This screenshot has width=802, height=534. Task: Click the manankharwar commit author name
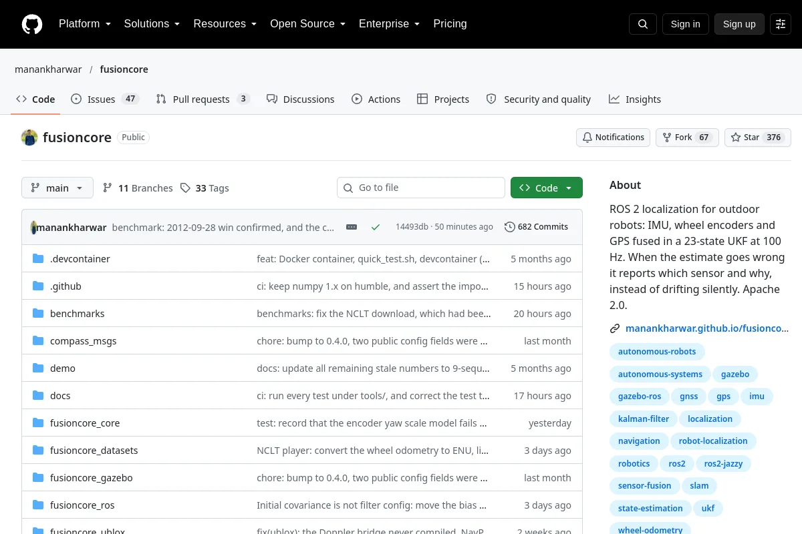(x=72, y=228)
